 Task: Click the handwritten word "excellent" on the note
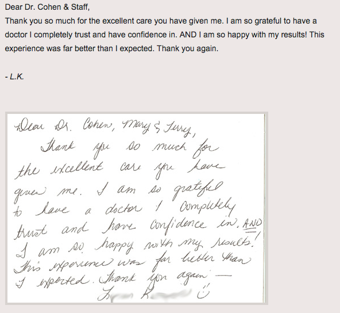76,169
